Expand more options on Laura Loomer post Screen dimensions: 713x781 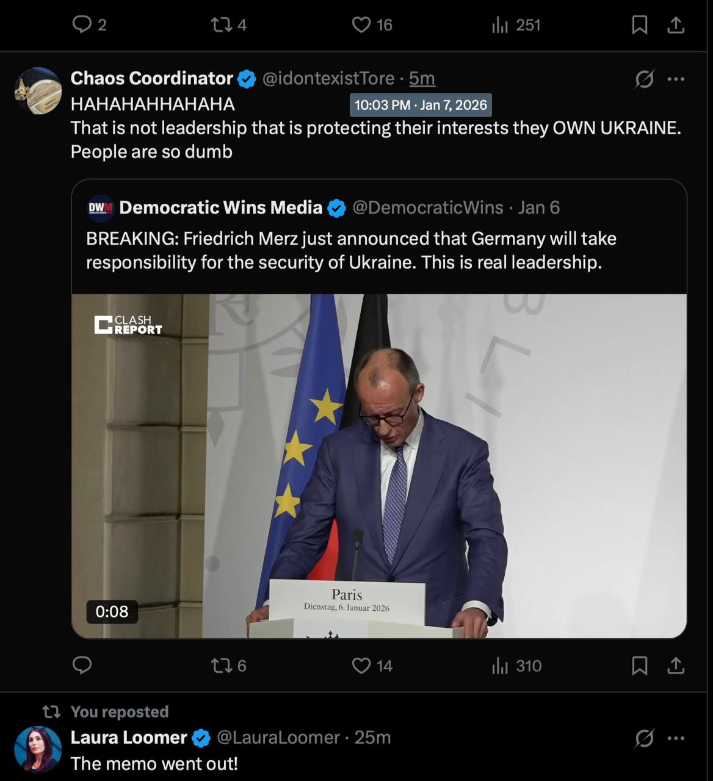[676, 738]
